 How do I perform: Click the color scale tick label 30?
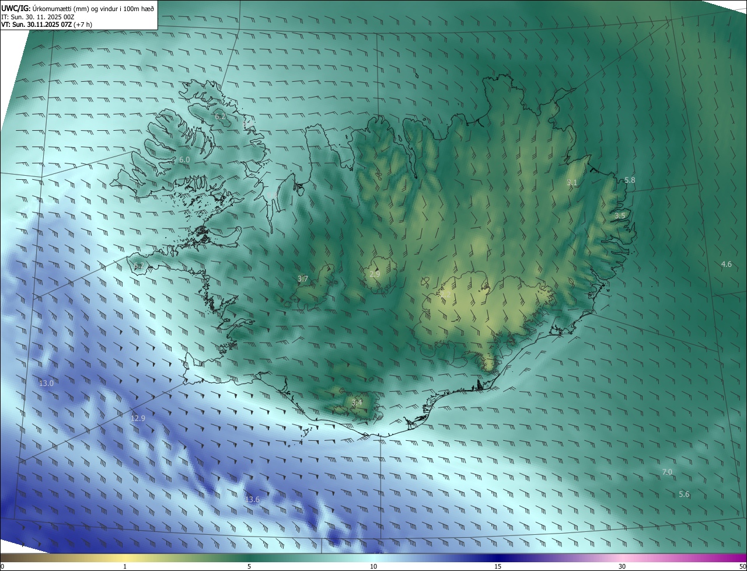[622, 566]
